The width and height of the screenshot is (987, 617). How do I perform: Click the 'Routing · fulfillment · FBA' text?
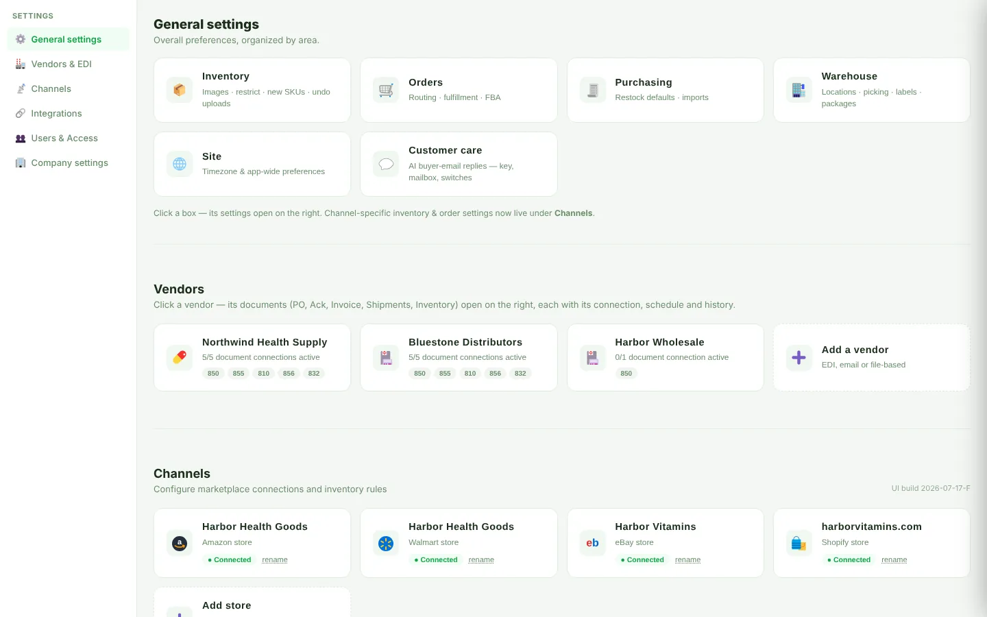tap(454, 97)
